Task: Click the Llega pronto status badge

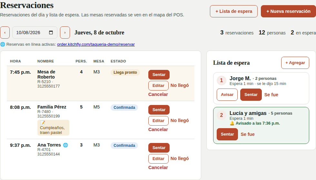Action: 125,72
